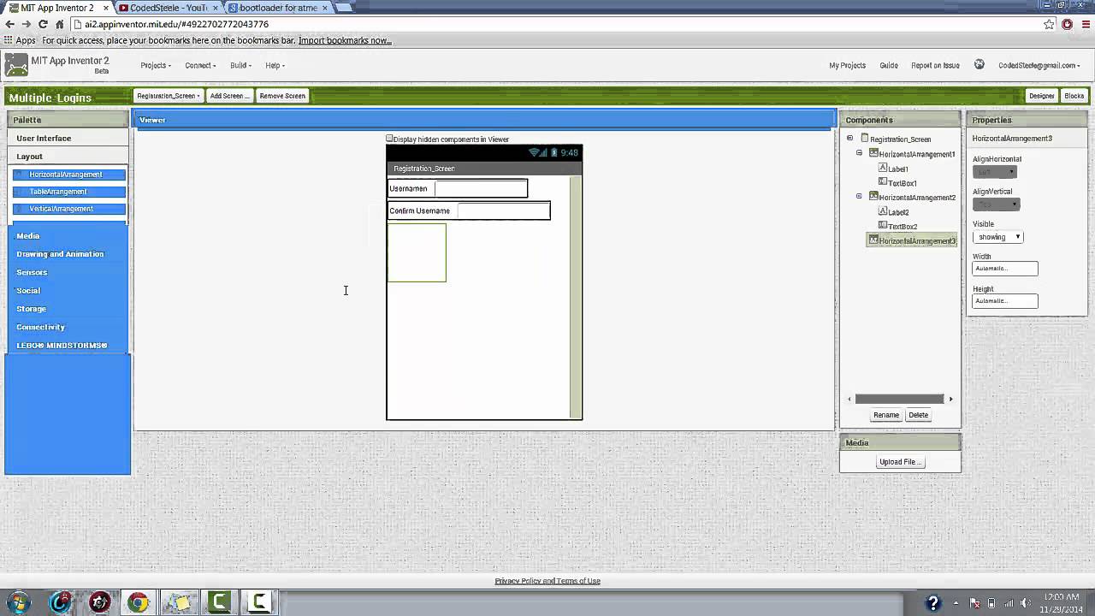
Task: Select VerticalArrangement palette item
Action: [69, 209]
